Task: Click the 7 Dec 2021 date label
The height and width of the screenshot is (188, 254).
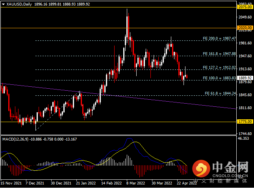Action: tap(35, 183)
